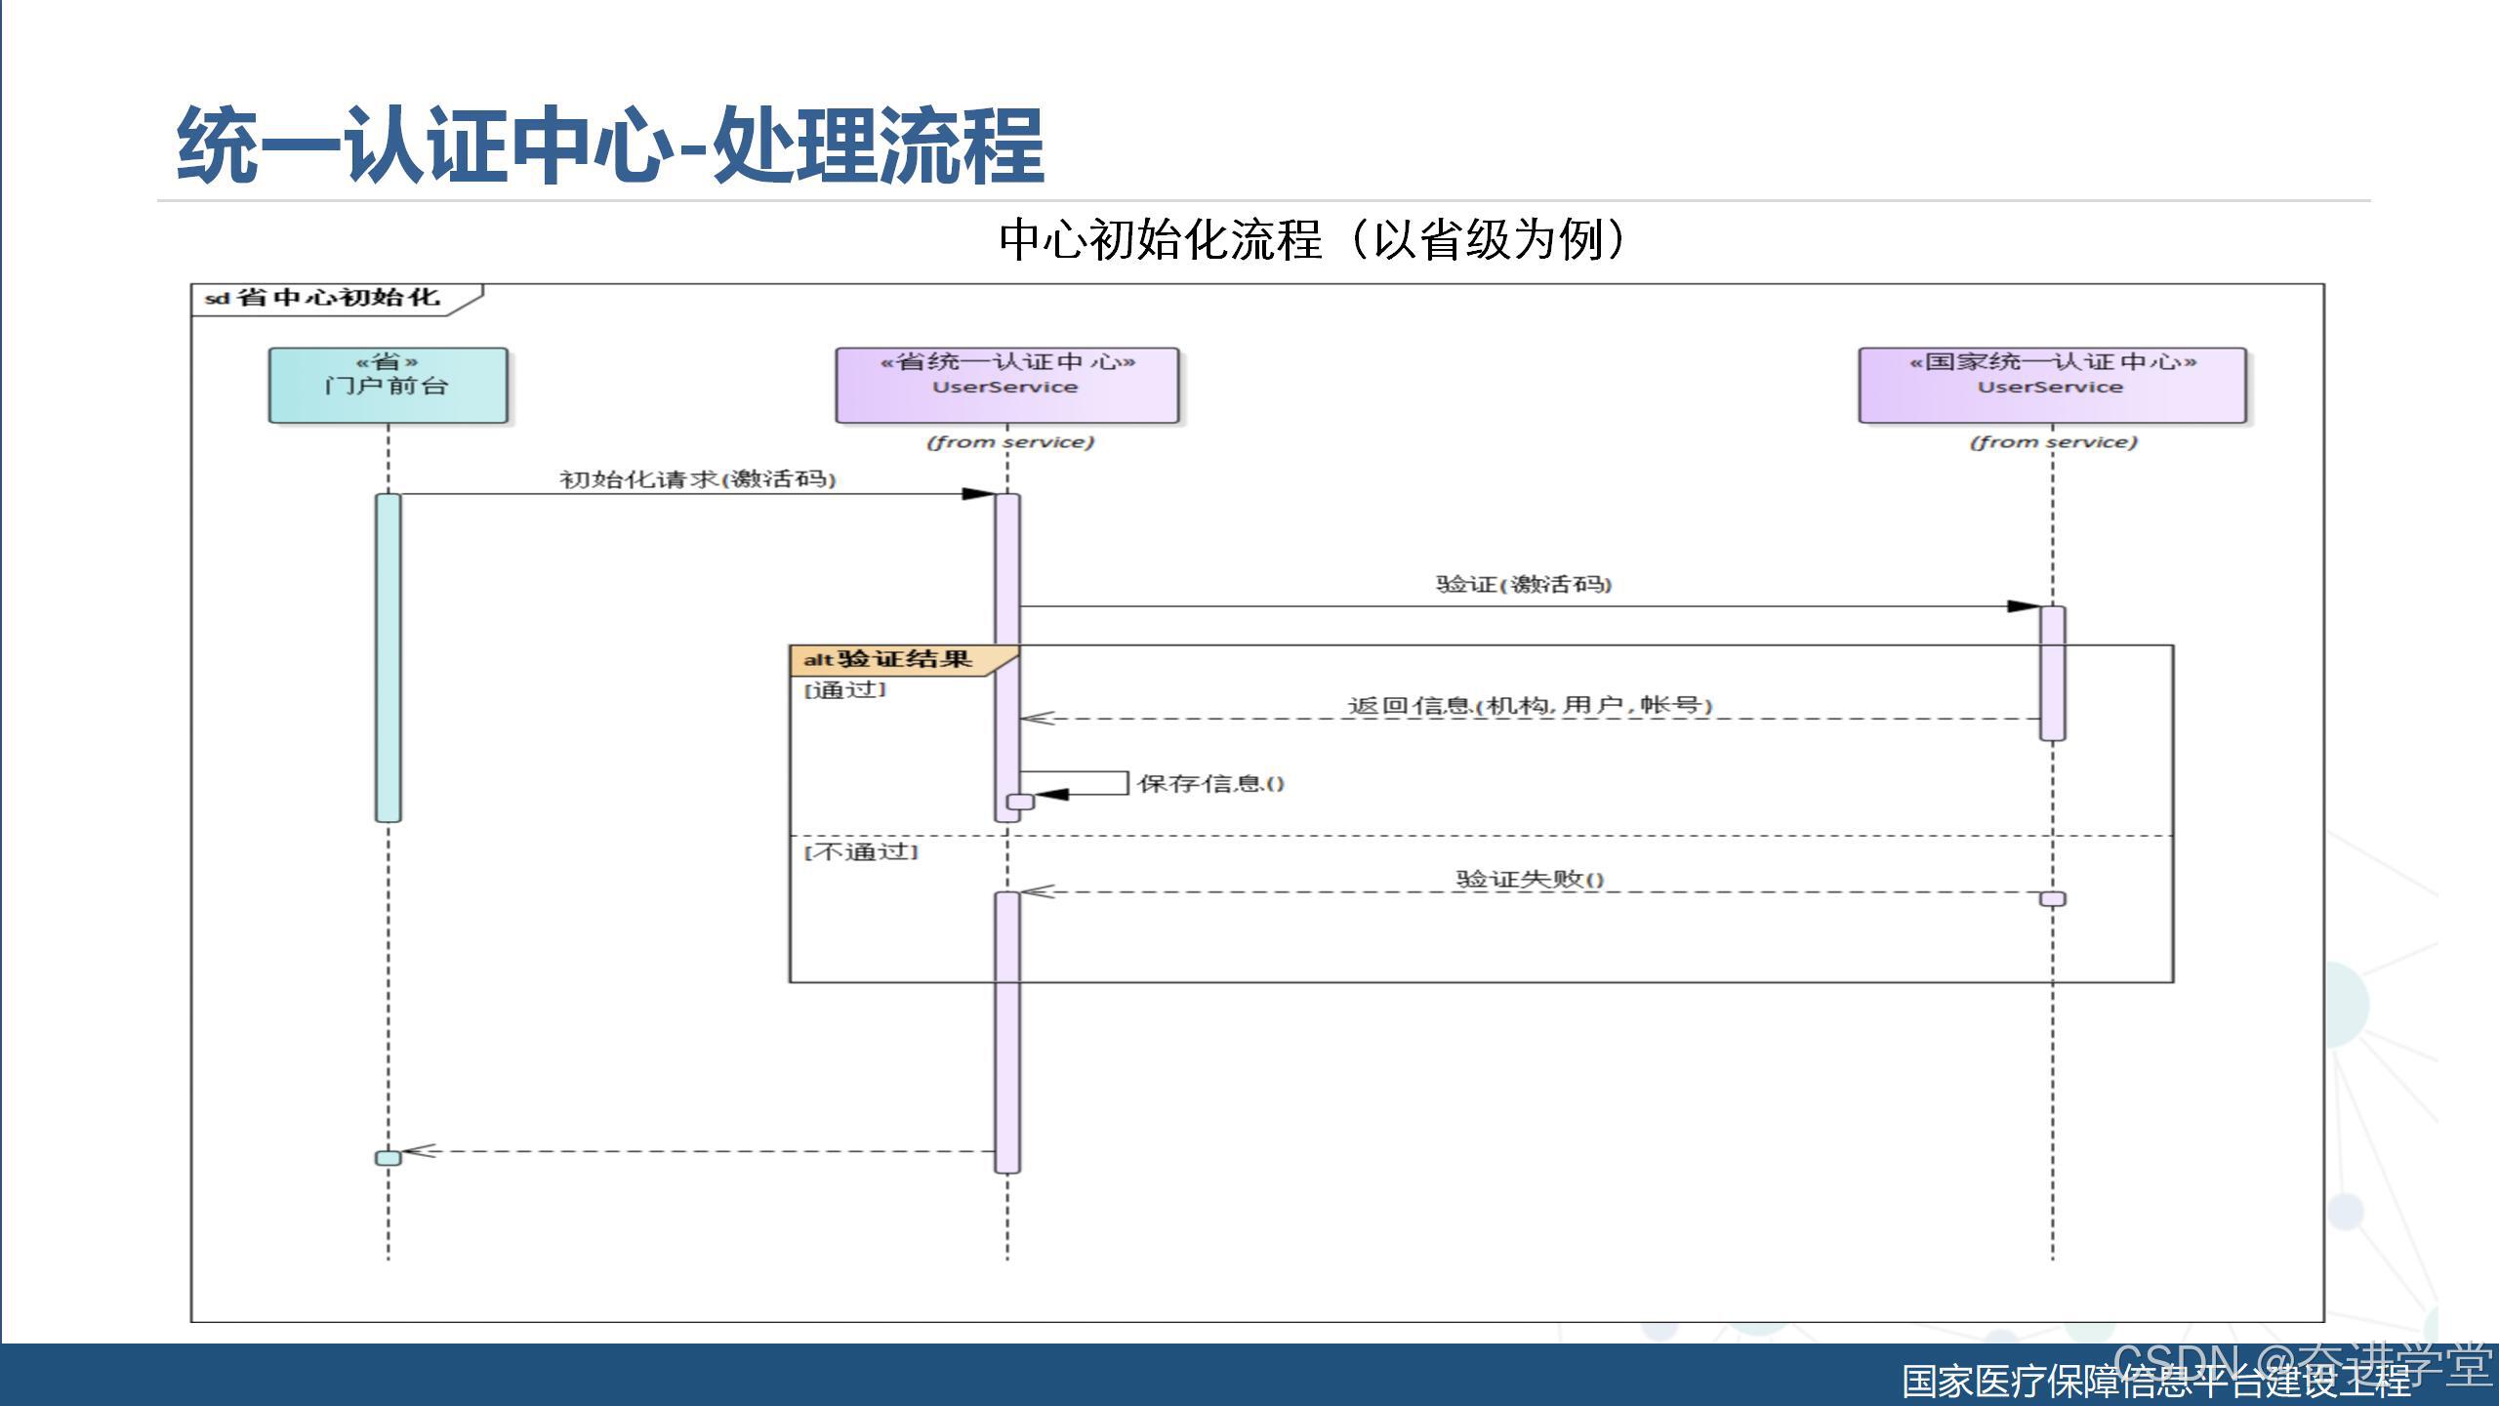Screen dimensions: 2499x1406
Task: Click the footer text 国家医疗保障信息平台建设工程
Action: click(2155, 1381)
